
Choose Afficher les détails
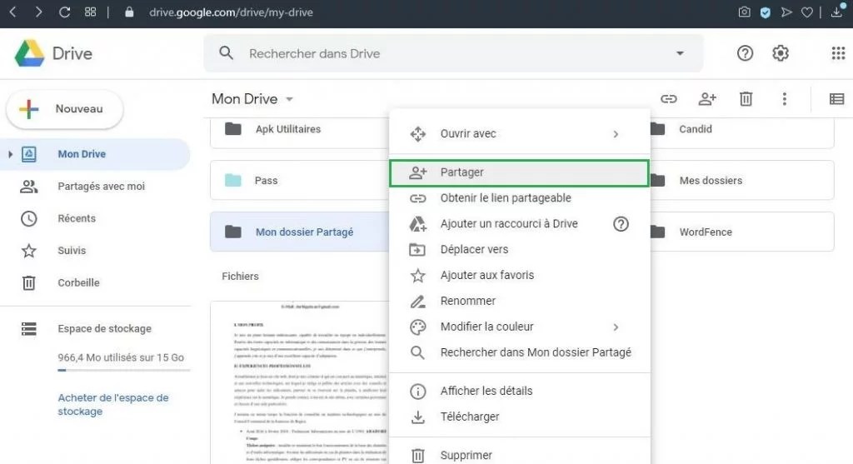point(519,391)
